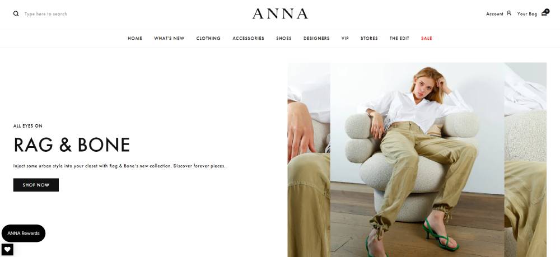The height and width of the screenshot is (257, 560).
Task: Go to the Home menu item
Action: (x=135, y=38)
